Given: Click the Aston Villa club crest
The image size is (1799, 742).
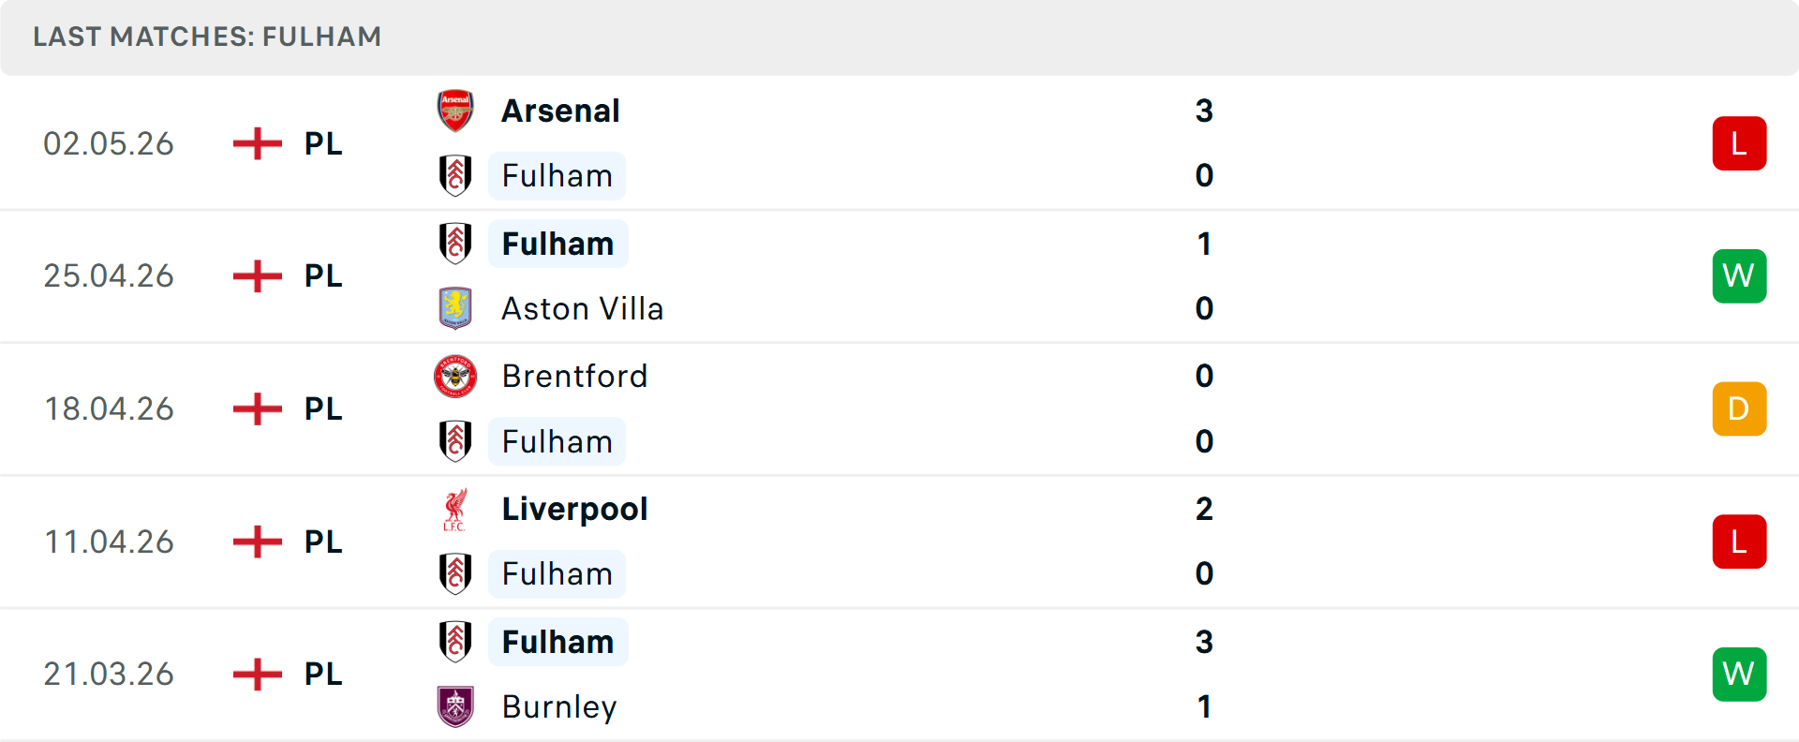Looking at the screenshot, I should click(x=455, y=308).
